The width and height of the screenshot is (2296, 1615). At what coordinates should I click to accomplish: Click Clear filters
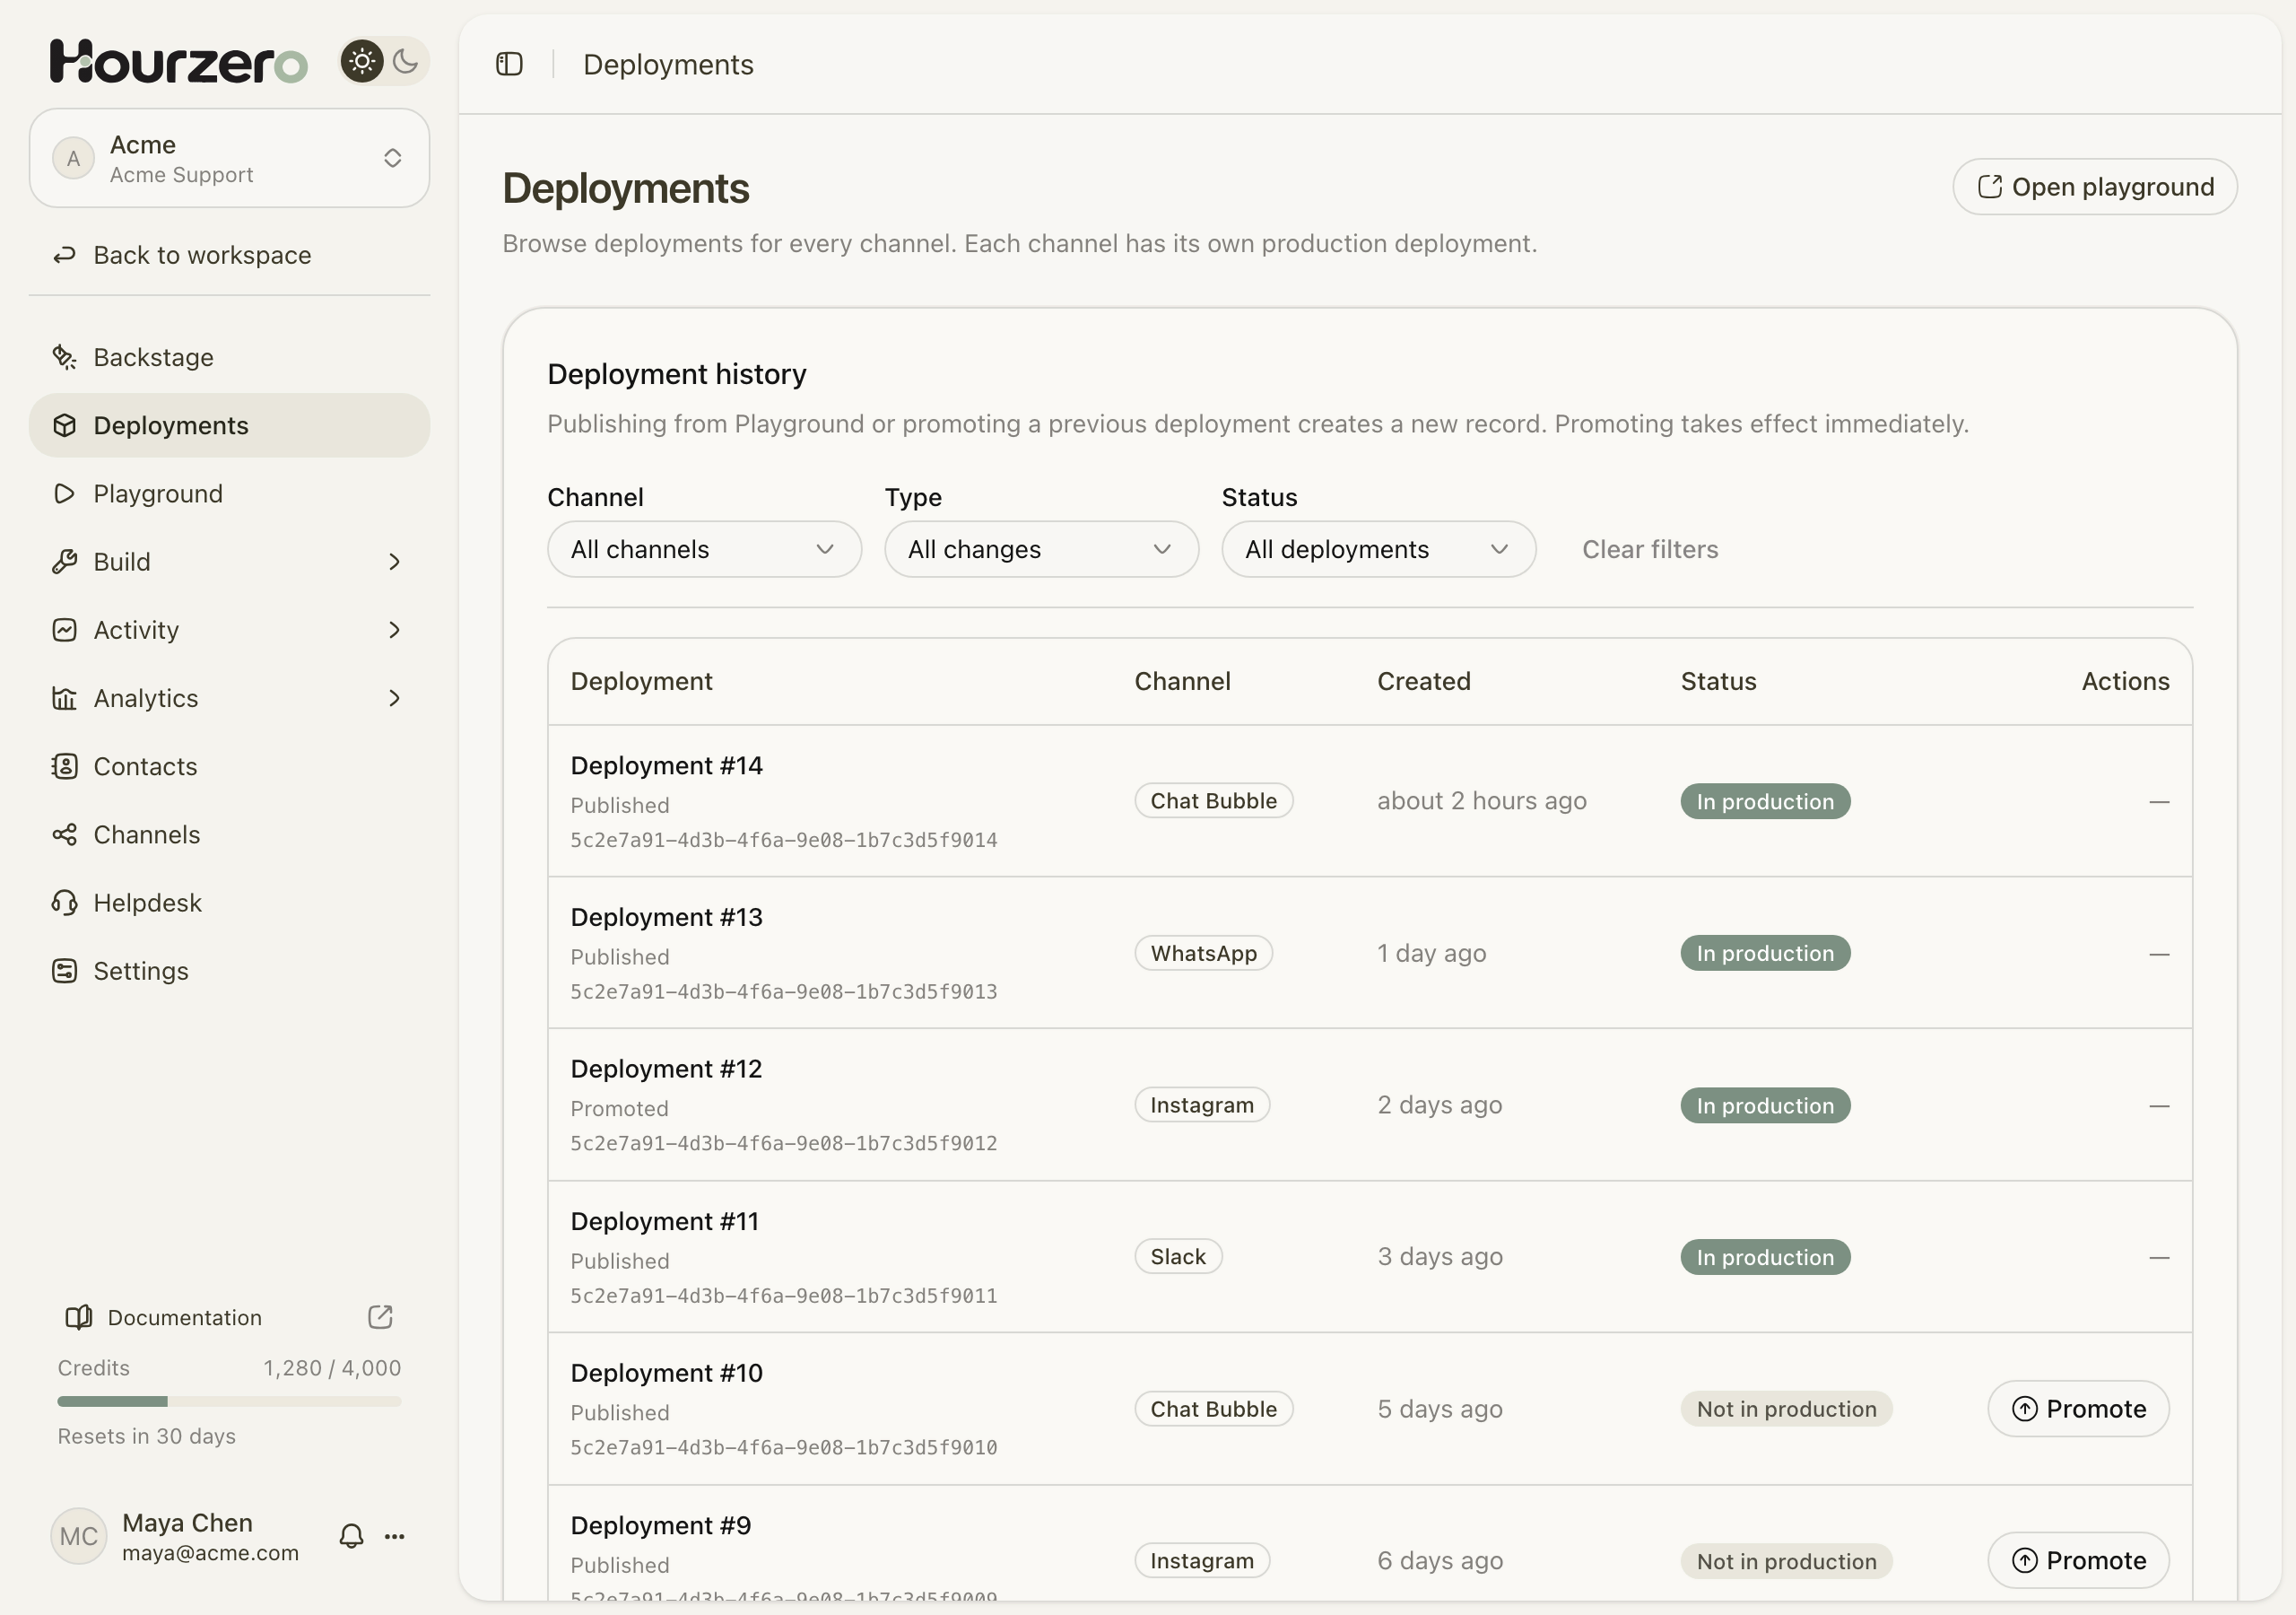(1650, 549)
